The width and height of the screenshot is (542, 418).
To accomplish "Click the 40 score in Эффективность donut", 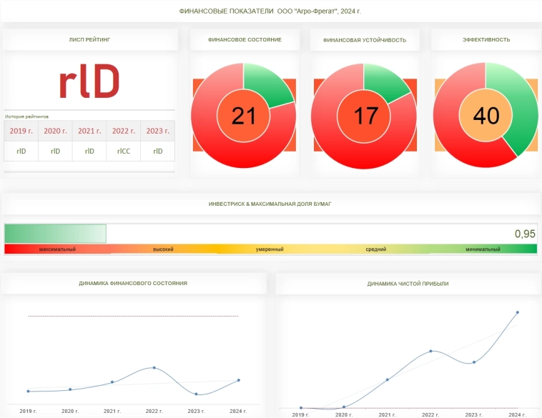I will 486,115.
